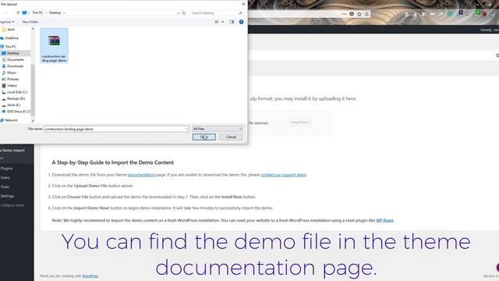
Task: Refresh the Desktop folder listing
Action: [184, 13]
